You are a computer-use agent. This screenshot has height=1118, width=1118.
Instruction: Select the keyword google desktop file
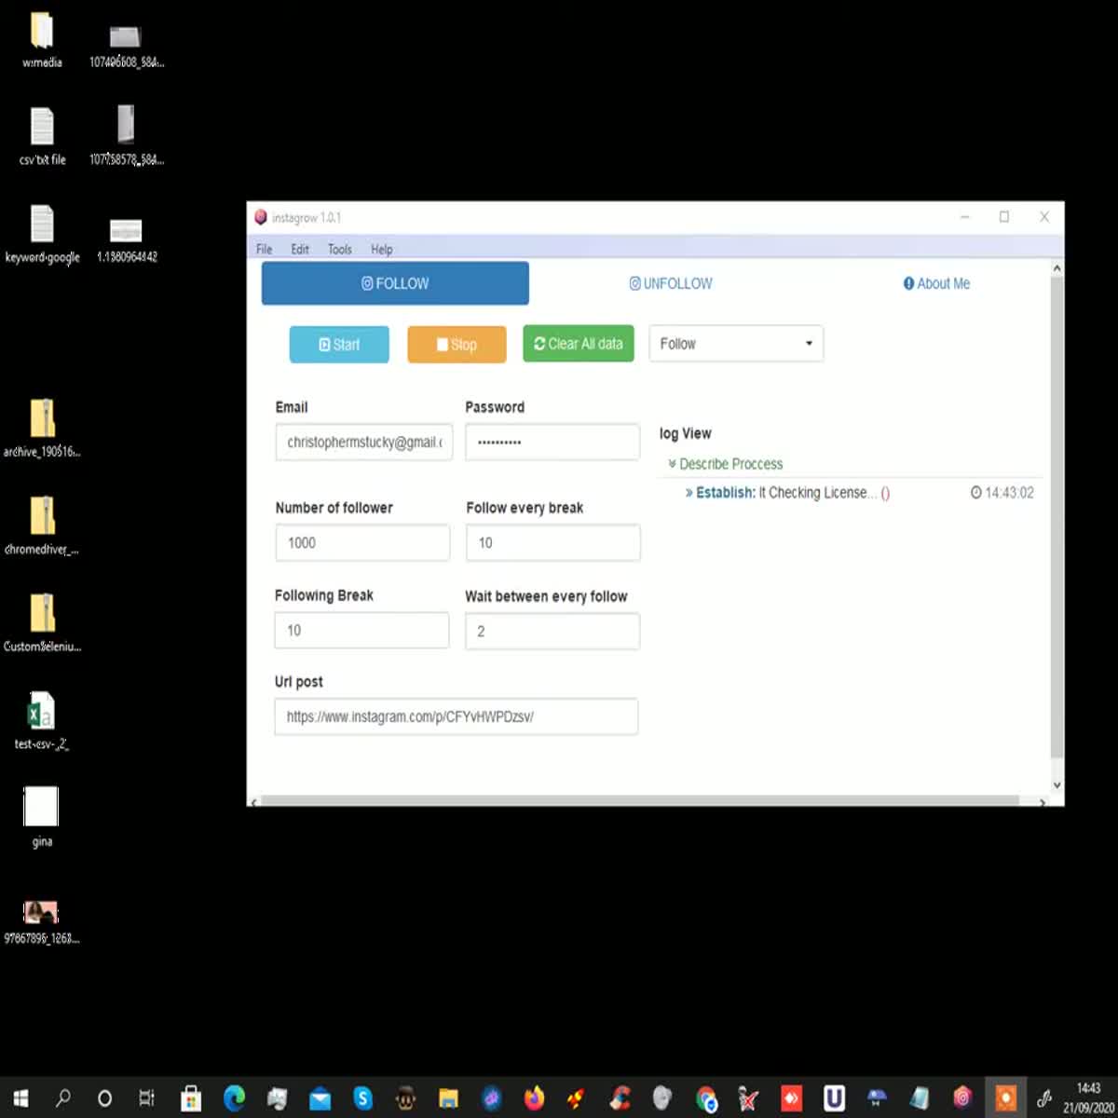coord(42,234)
